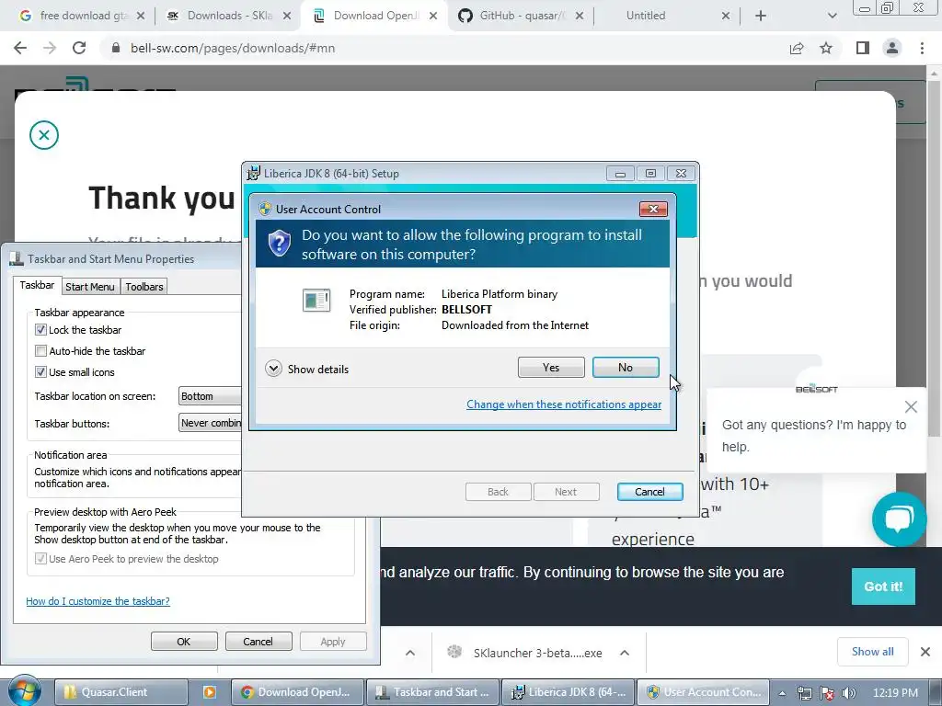
Task: Toggle Use small icons checkbox
Action: [40, 371]
